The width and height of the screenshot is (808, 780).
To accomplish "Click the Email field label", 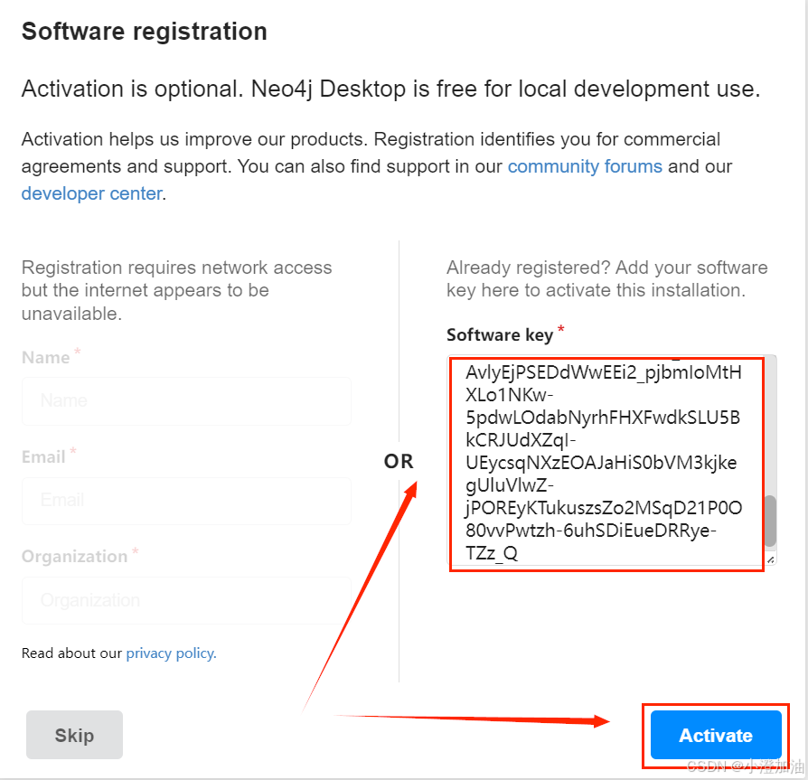I will coord(42,456).
